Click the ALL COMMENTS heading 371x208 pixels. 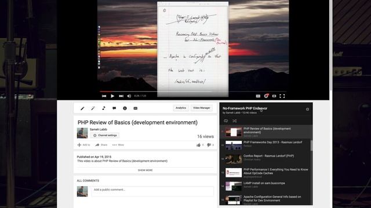88,181
